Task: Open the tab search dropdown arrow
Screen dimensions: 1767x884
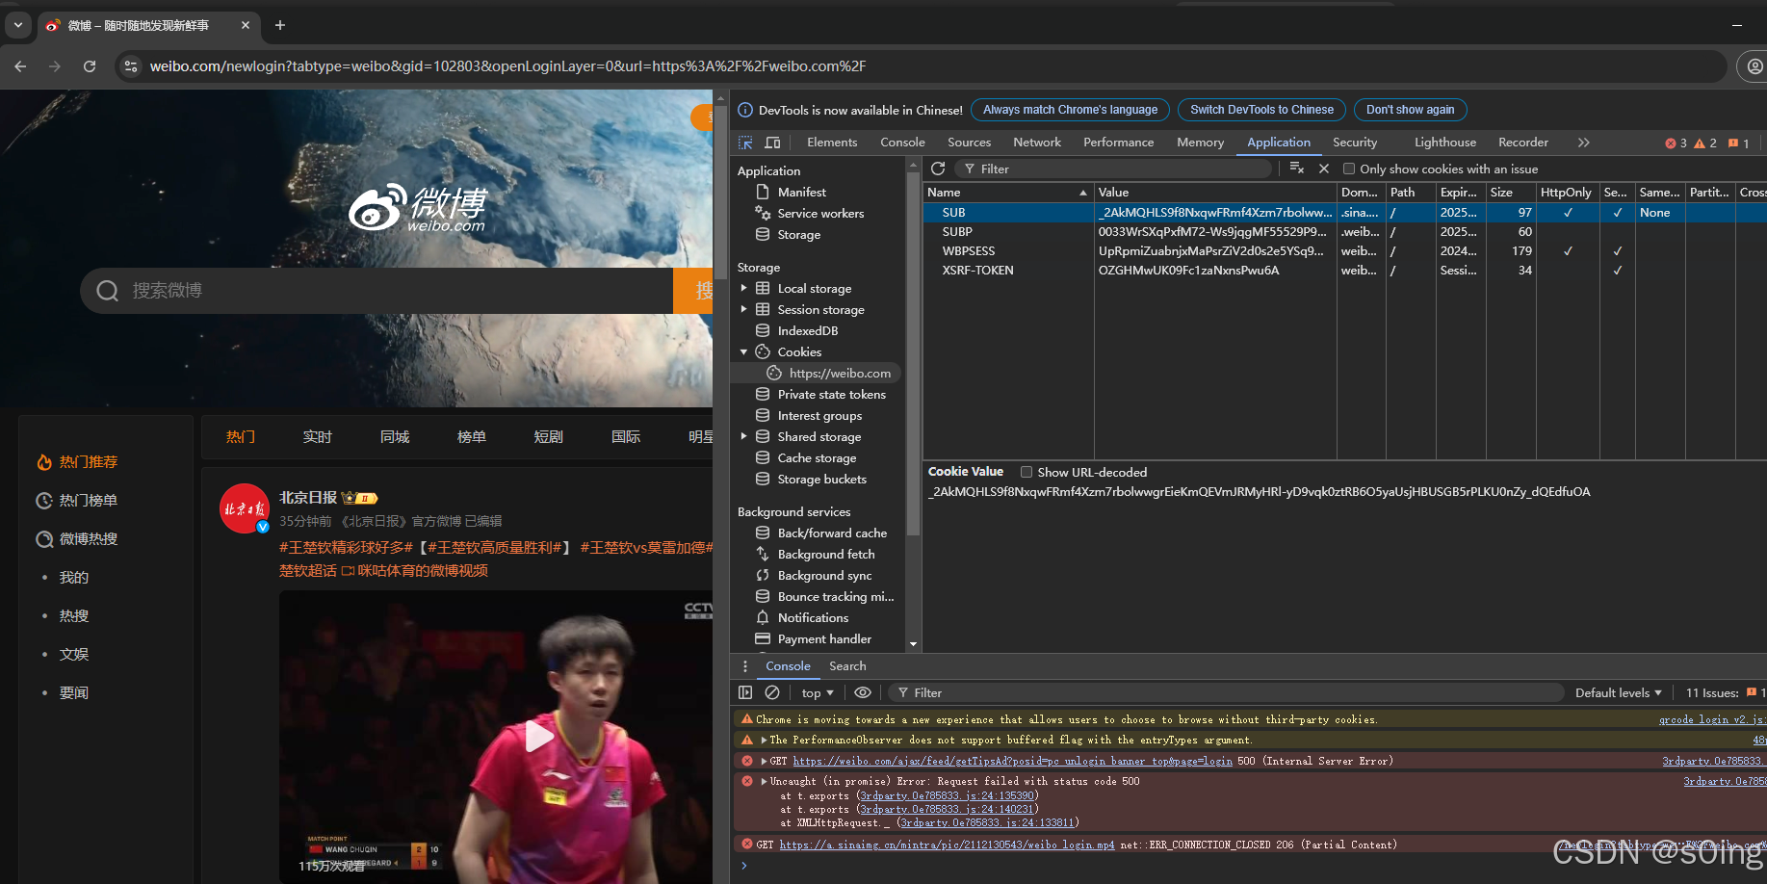Action: click(x=18, y=25)
